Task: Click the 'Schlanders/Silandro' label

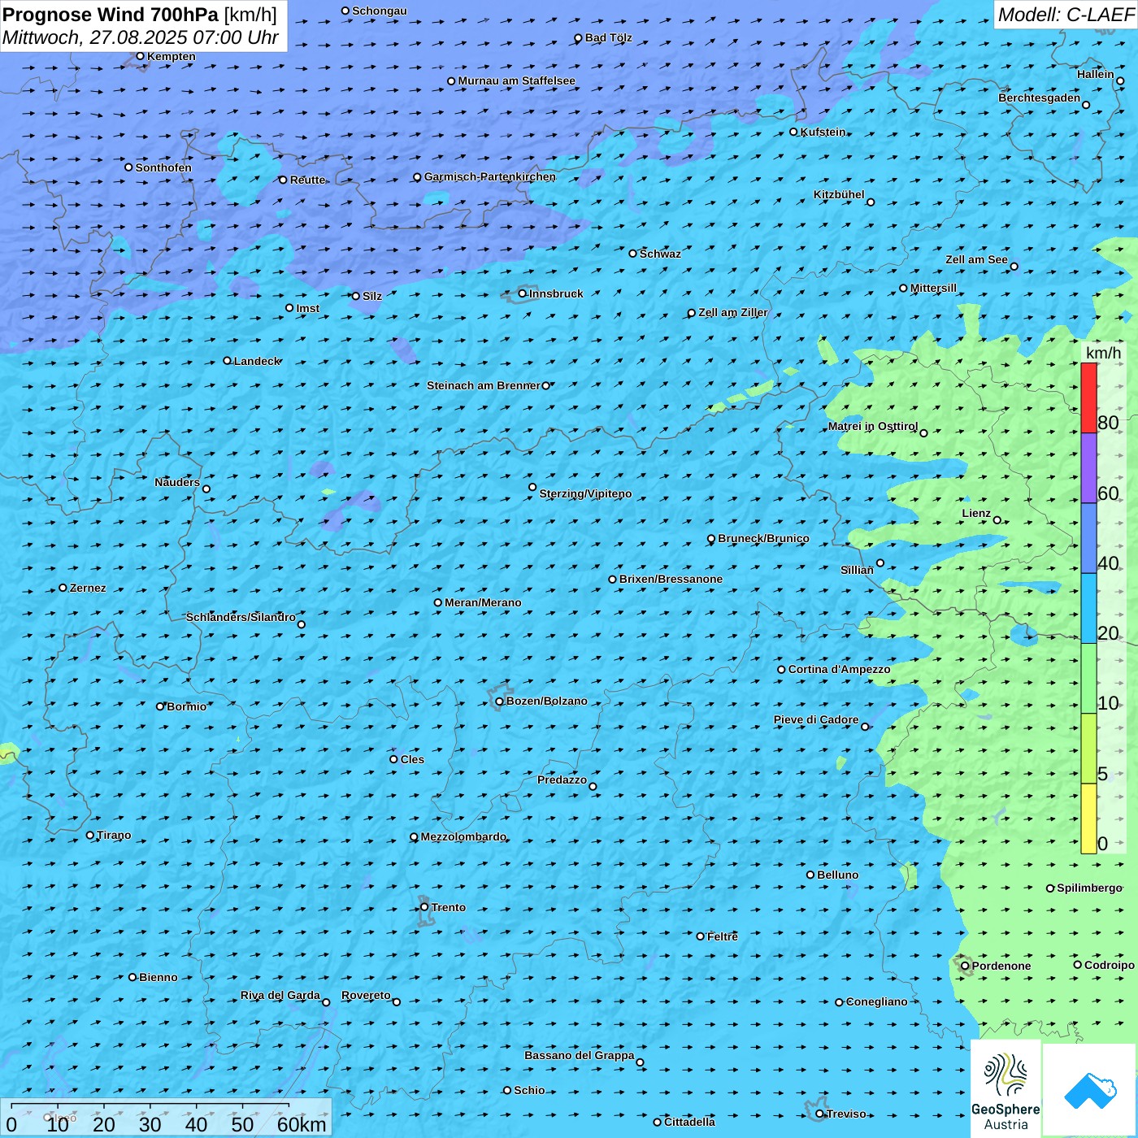Action: (241, 617)
